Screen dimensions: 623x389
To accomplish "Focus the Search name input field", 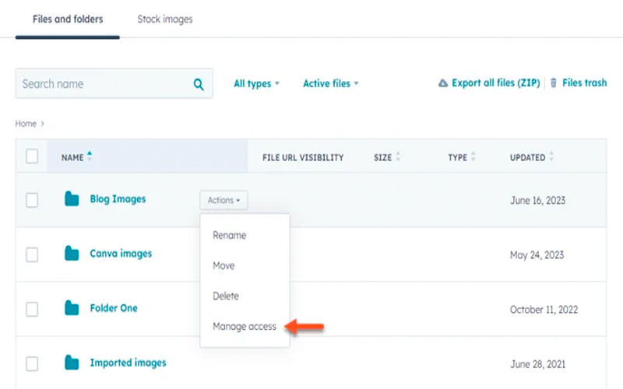I will 101,84.
